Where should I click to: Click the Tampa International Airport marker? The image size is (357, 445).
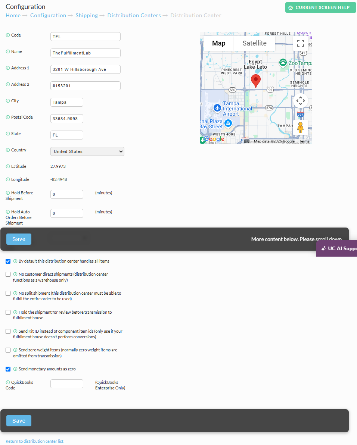click(x=217, y=108)
